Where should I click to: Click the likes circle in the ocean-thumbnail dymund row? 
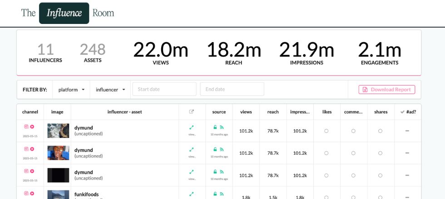click(x=326, y=131)
